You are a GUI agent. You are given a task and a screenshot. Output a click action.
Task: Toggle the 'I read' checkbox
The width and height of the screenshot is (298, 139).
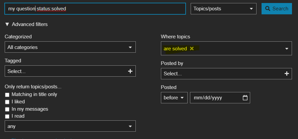(x=7, y=116)
